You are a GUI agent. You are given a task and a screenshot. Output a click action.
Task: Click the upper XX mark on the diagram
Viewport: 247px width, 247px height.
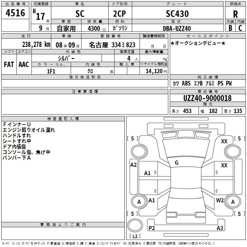click(224, 141)
